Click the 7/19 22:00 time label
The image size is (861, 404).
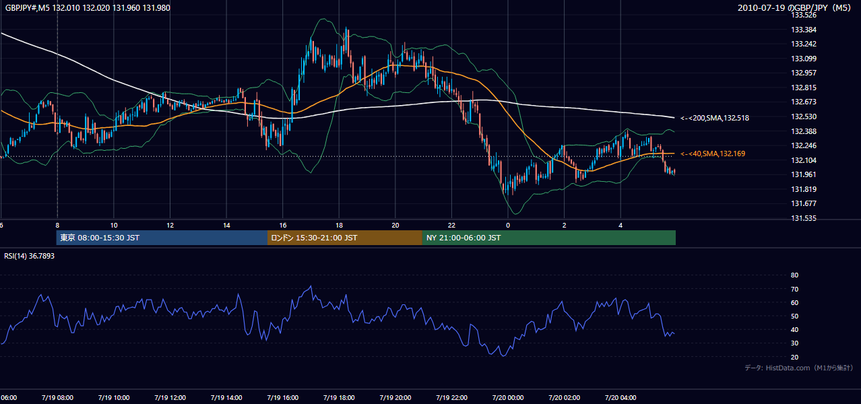[451, 397]
